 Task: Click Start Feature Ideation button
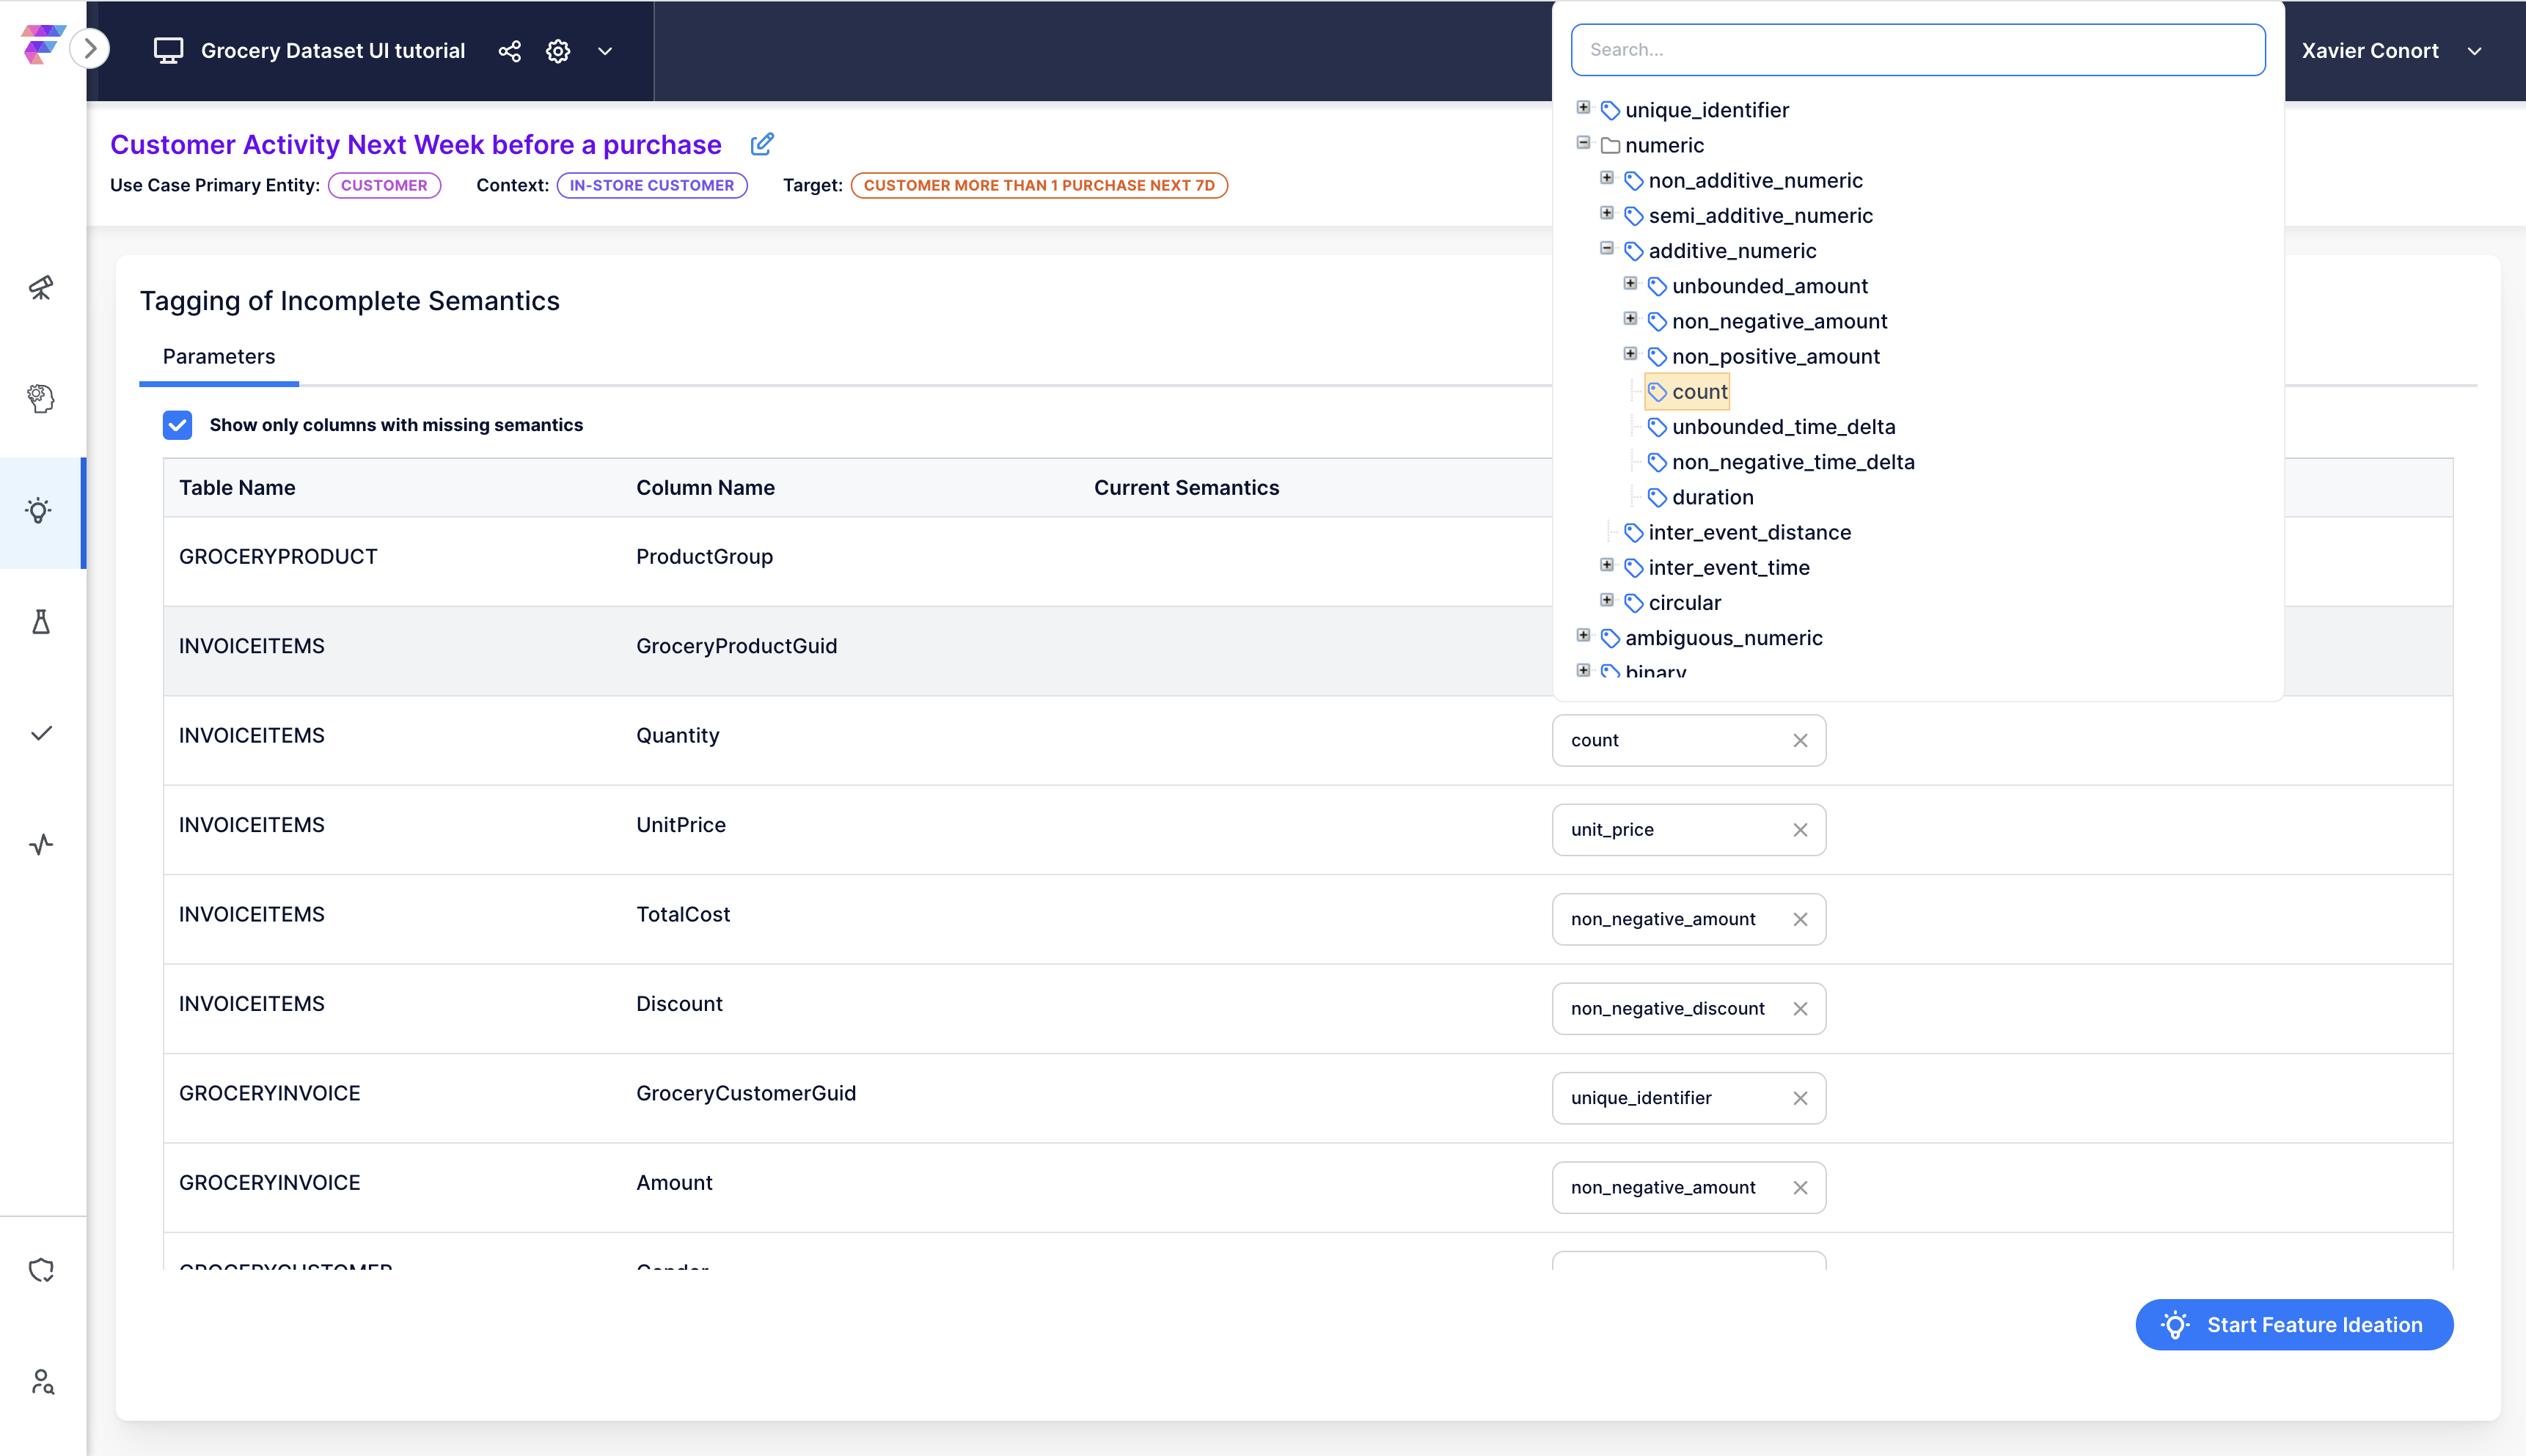(2294, 1325)
